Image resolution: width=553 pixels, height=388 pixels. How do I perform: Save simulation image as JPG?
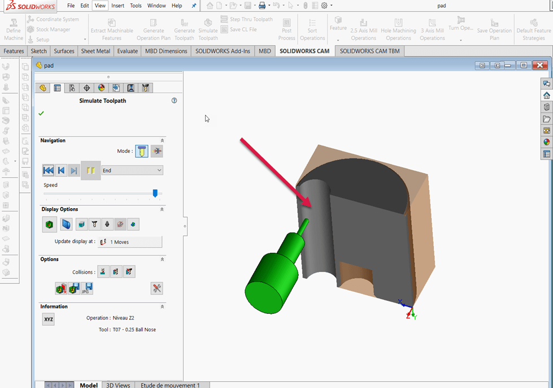pos(87,288)
